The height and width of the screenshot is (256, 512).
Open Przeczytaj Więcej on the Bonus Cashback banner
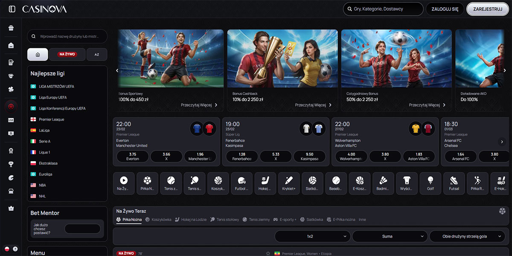pyautogui.click(x=311, y=105)
